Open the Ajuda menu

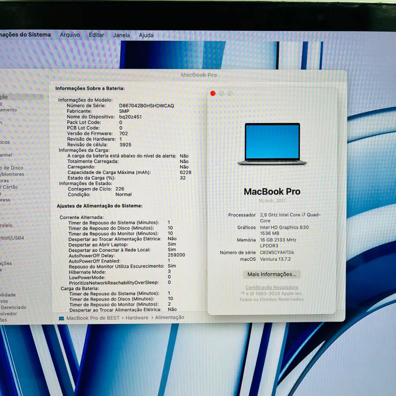pyautogui.click(x=146, y=35)
